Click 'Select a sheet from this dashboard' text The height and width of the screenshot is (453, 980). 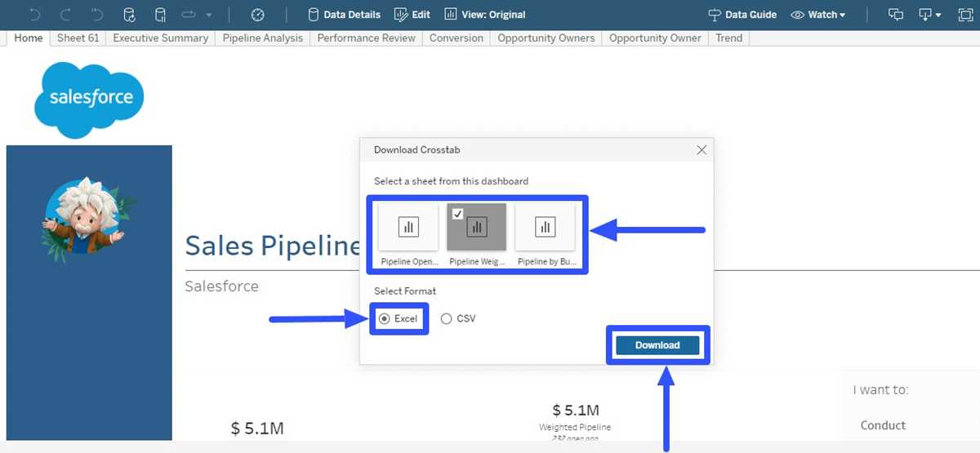pyautogui.click(x=451, y=181)
